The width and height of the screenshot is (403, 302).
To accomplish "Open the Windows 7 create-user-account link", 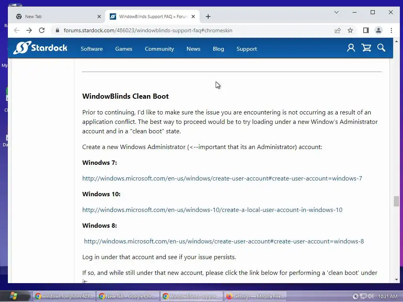I will click(x=222, y=178).
